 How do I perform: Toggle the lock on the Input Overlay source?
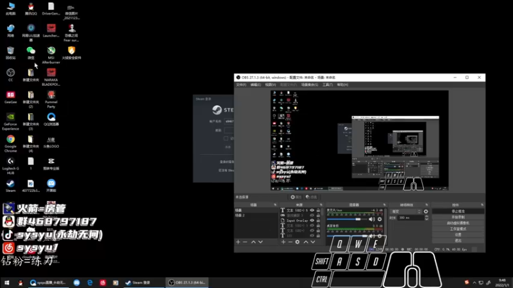318,220
